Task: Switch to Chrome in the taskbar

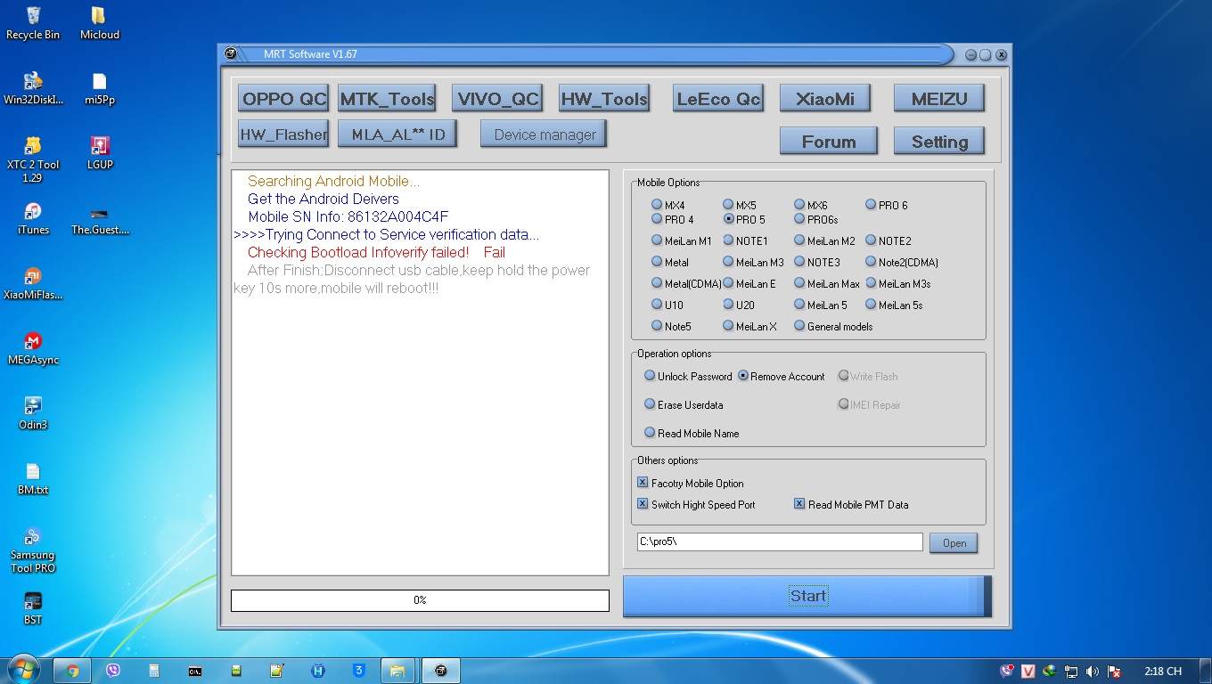Action: tap(72, 671)
